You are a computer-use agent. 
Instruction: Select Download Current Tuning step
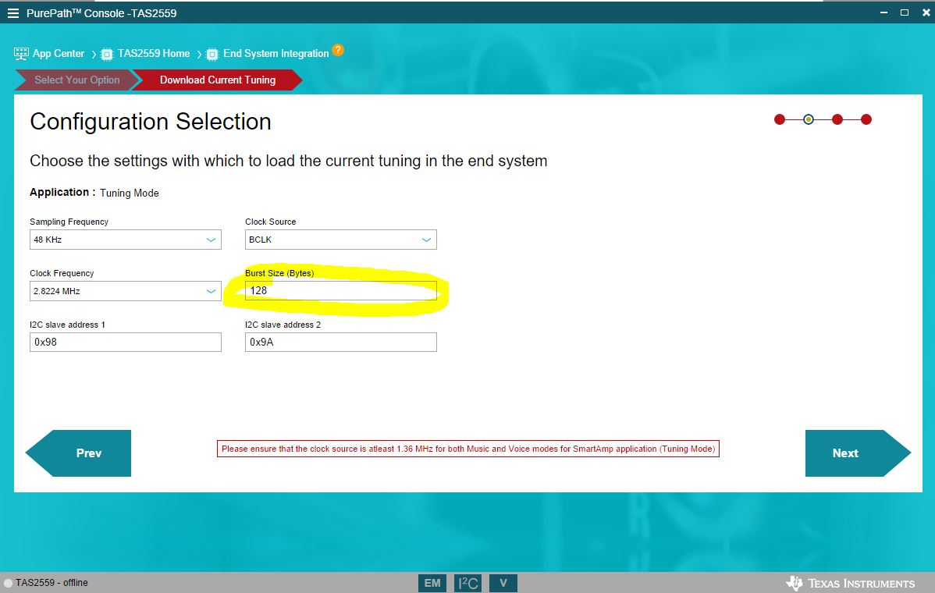(x=218, y=80)
